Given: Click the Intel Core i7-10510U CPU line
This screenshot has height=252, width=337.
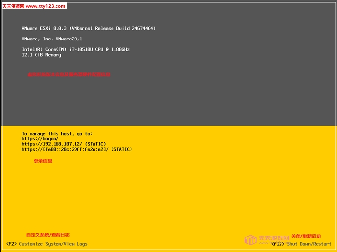Looking at the screenshot, I should (x=75, y=50).
